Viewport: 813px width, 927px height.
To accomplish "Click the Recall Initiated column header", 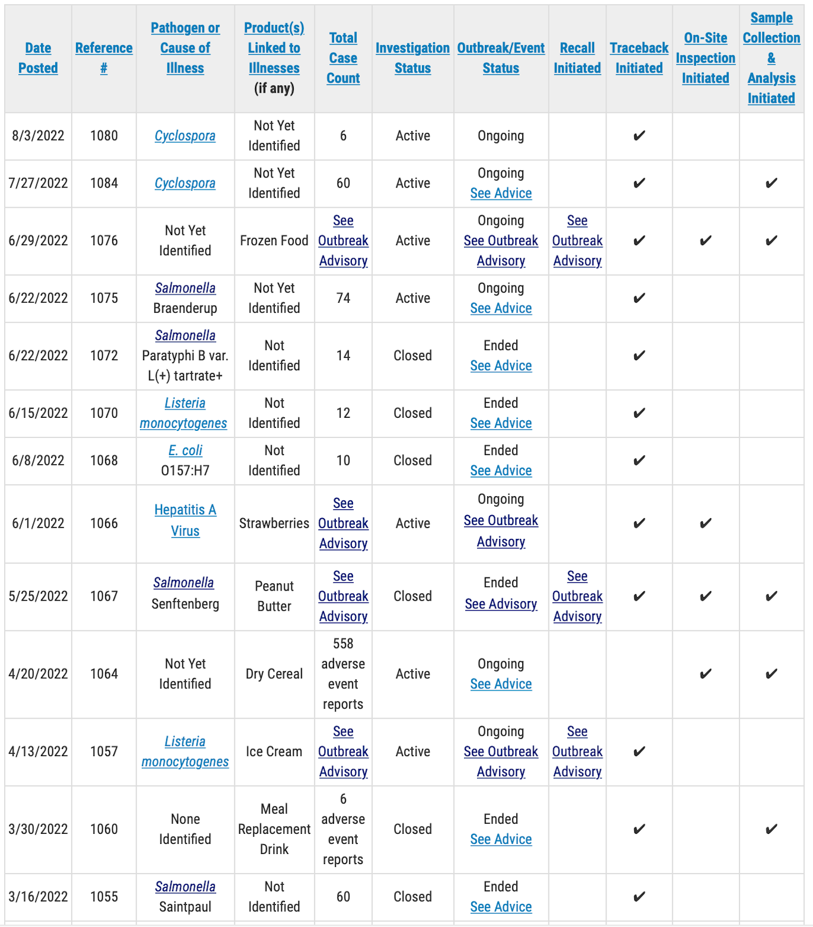I will point(577,58).
